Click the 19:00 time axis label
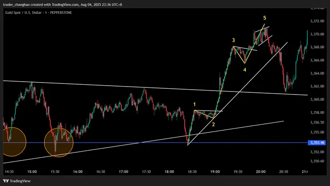 215,172
